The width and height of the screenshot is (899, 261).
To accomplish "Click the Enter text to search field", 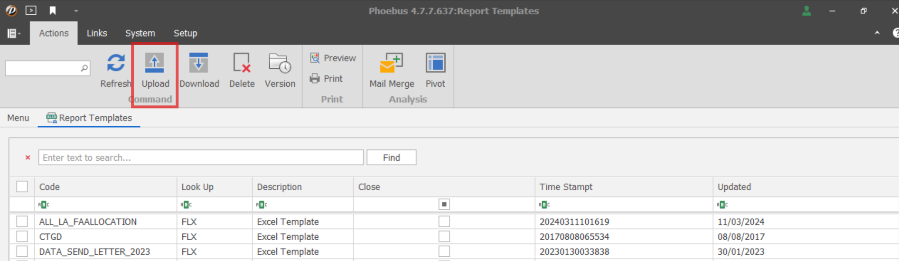I will pyautogui.click(x=201, y=158).
